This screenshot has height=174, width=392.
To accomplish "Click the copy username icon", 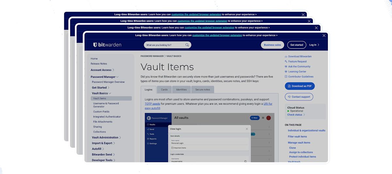I will click(x=245, y=161).
